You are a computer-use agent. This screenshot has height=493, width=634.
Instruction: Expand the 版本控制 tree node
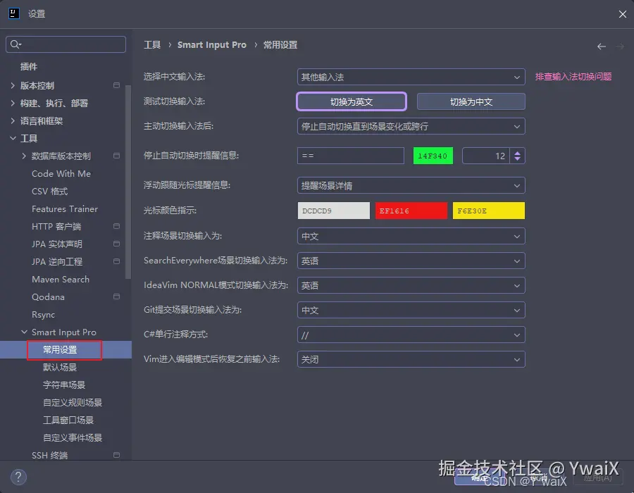[x=12, y=85]
